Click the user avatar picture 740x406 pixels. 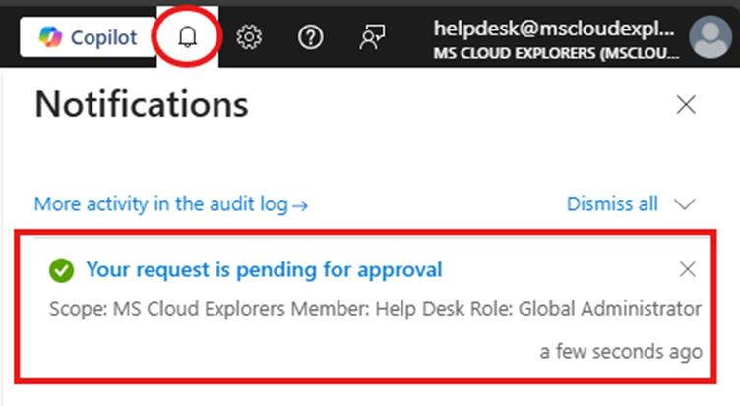click(x=713, y=38)
